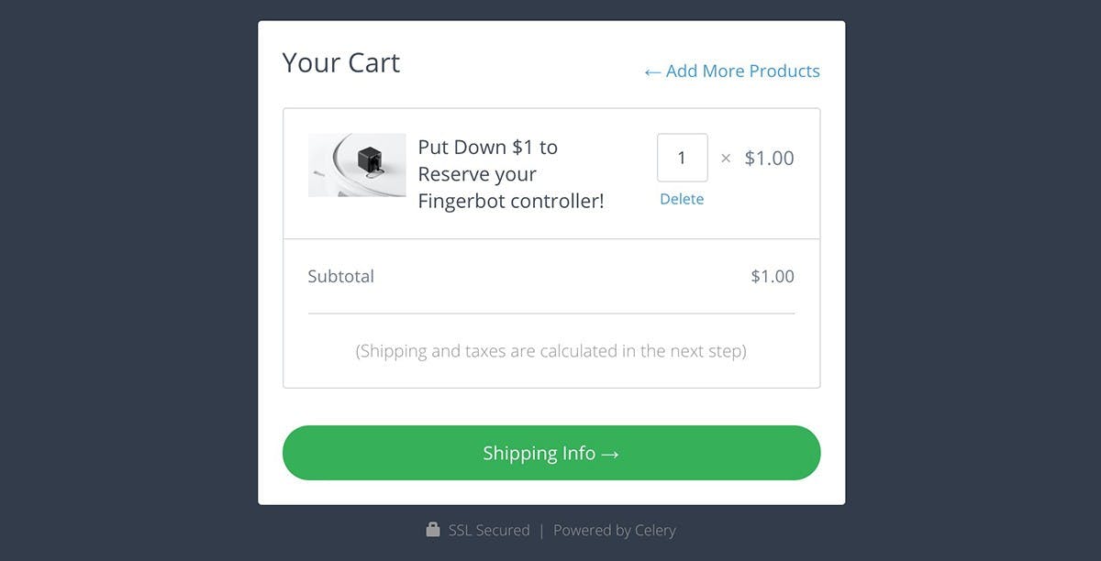Proceed with the Shipping Info button

tap(550, 453)
